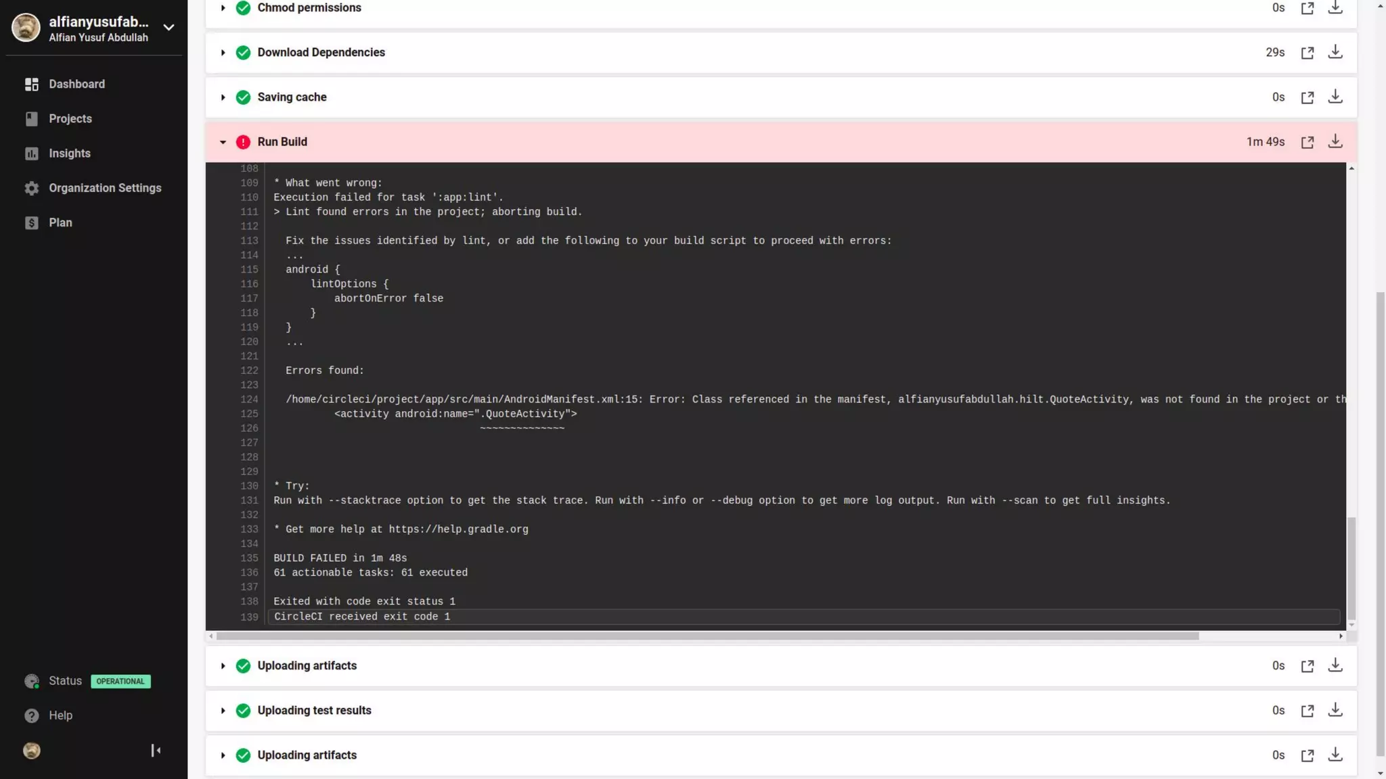The image size is (1386, 779).
Task: Download the Download Dependencies log
Action: coord(1335,52)
